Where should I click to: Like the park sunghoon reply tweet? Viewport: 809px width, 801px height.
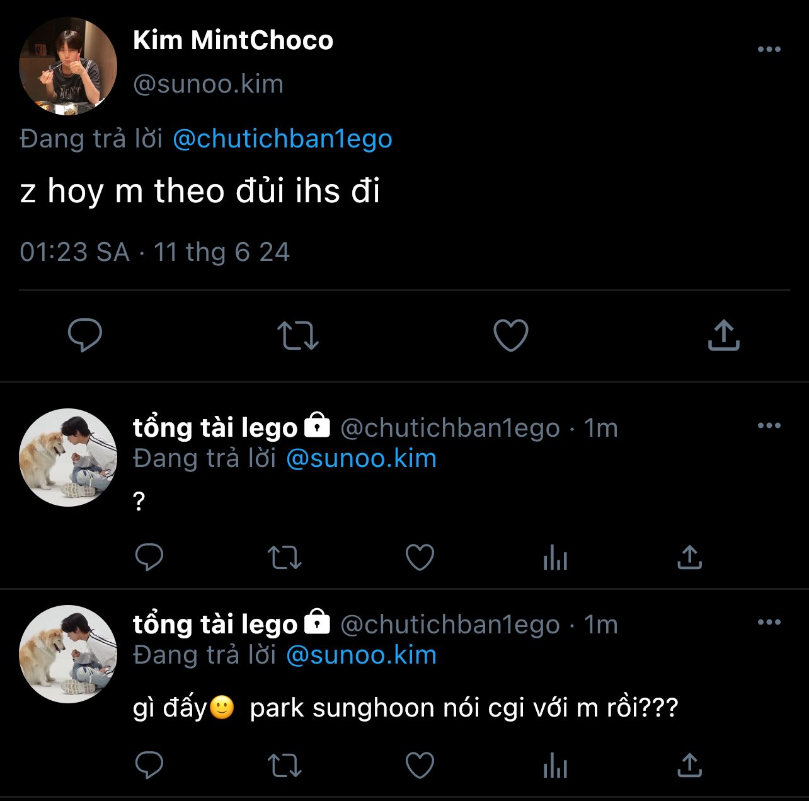(420, 766)
